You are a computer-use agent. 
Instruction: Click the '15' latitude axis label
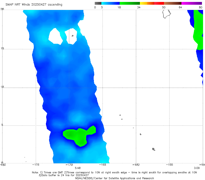[2, 48]
